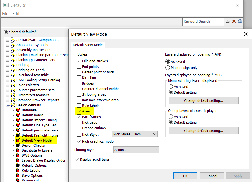Open the Nick Styles - Inch dropdown
The height and width of the screenshot is (182, 252).
tap(135, 134)
